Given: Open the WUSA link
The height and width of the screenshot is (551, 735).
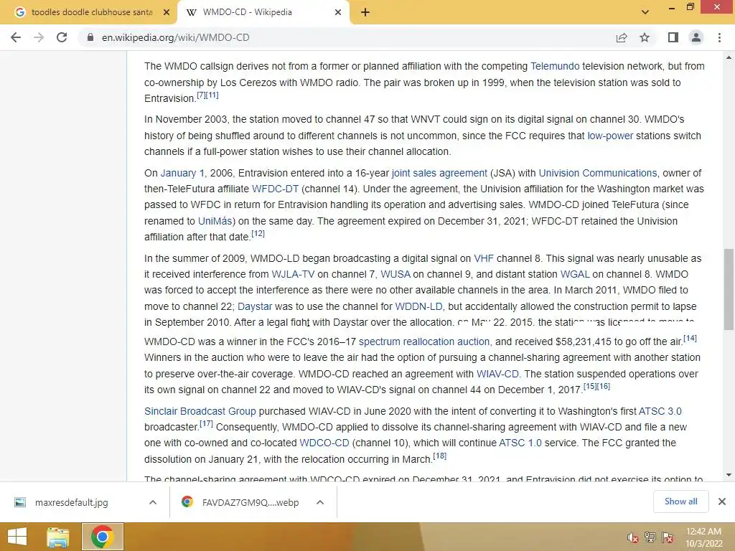Looking at the screenshot, I should tap(395, 274).
